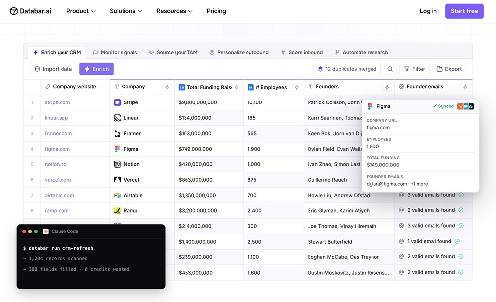Image resolution: width=496 pixels, height=302 pixels.
Task: Click the Figma logo in the popup card
Action: [x=370, y=106]
